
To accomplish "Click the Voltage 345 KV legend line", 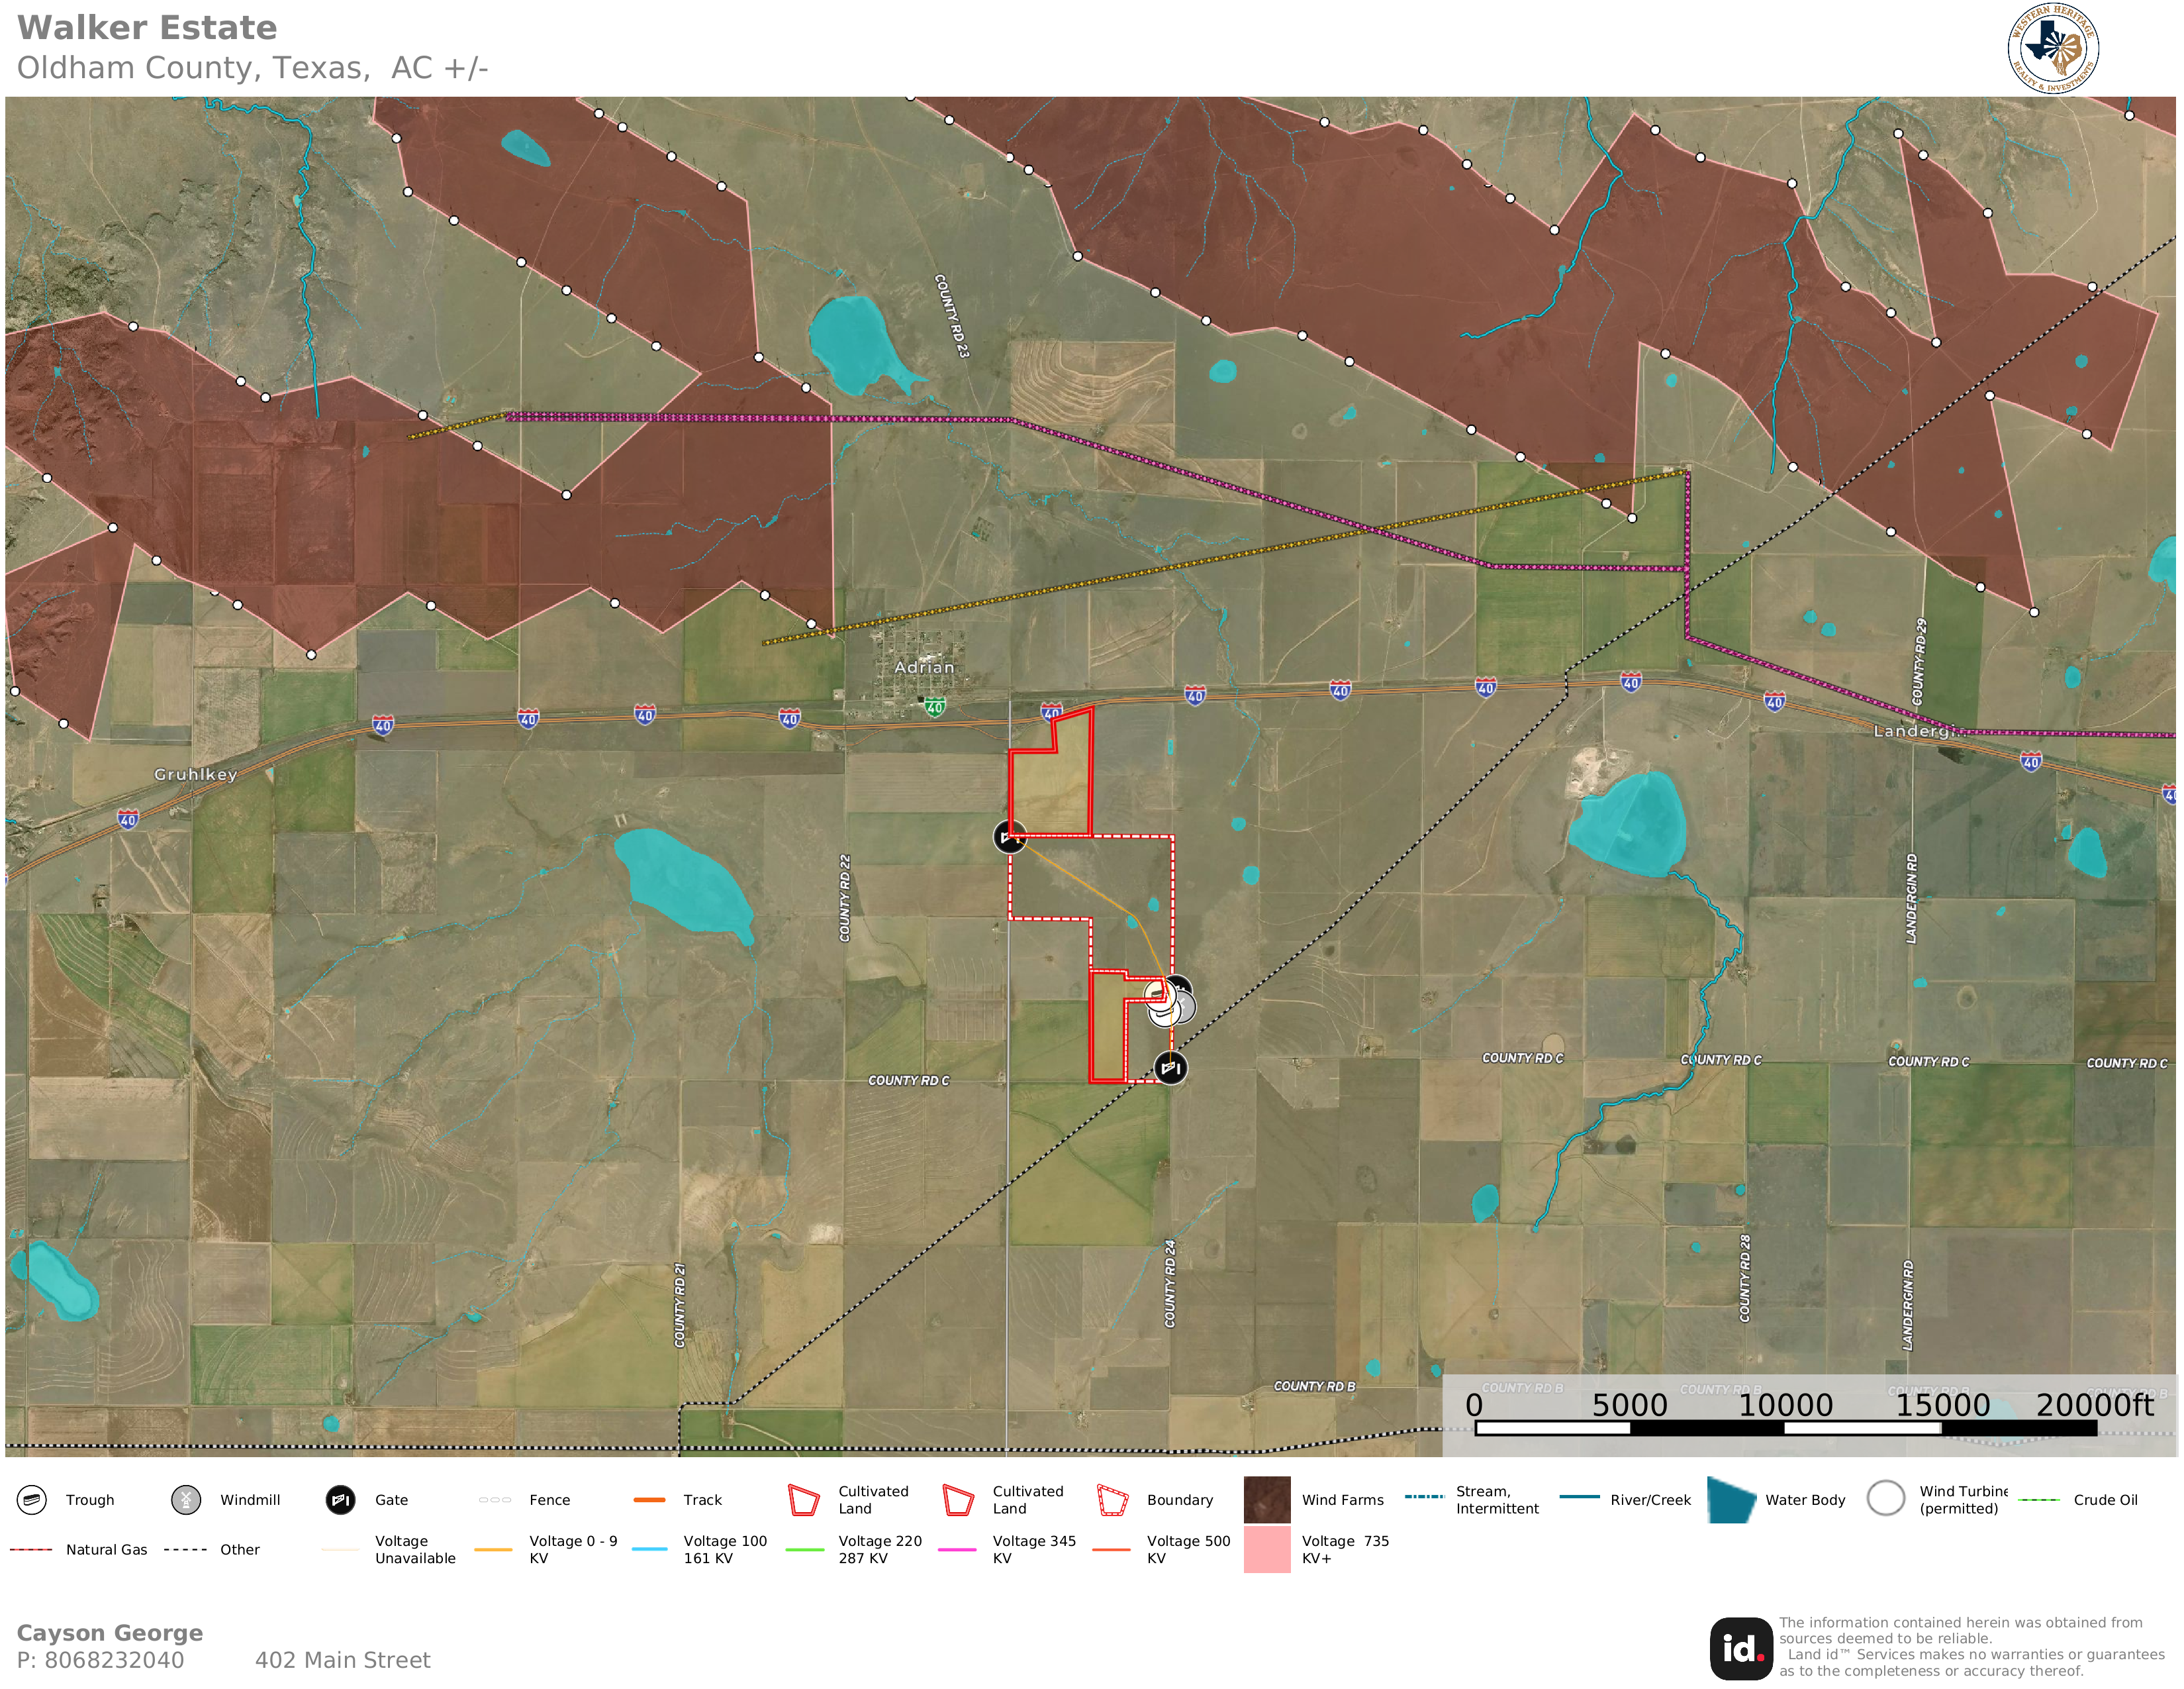I will (957, 1550).
